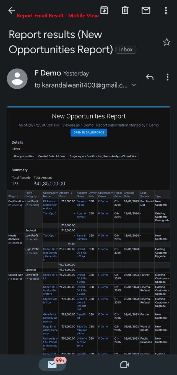Open United Oil SLA opportunity link
The image size is (177, 375).
click(50, 277)
